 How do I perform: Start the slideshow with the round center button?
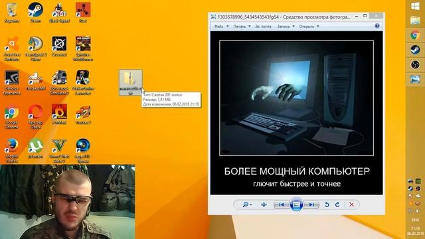[296, 204]
